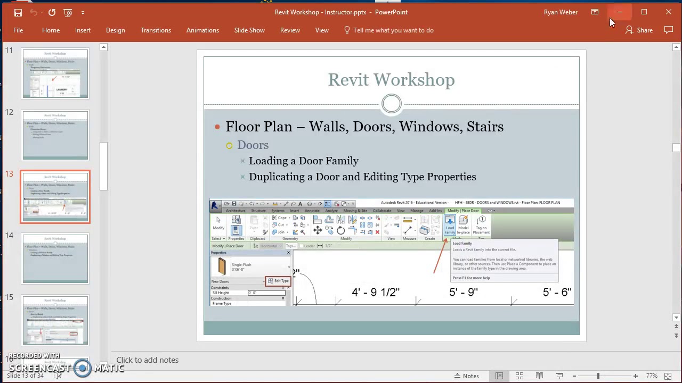Start Slide Show icon in status bar
This screenshot has height=383, width=682.
click(559, 376)
